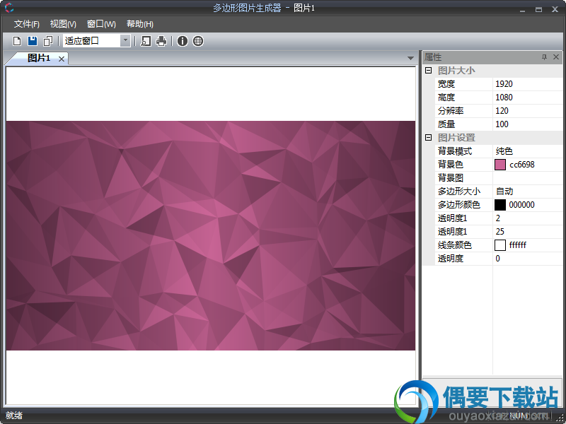The height and width of the screenshot is (424, 566).
Task: Select the 质量 value 100
Action: [x=527, y=124]
